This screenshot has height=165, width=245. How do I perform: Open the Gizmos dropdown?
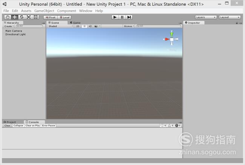(x=129, y=26)
